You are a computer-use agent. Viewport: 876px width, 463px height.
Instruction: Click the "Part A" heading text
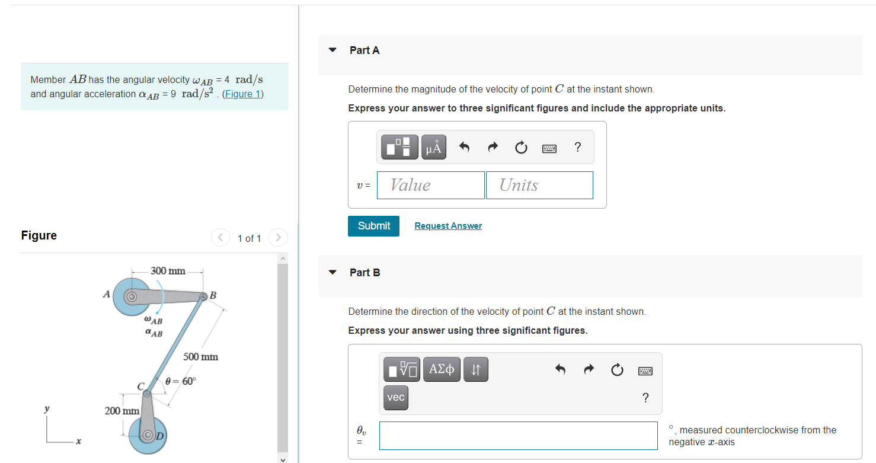point(365,50)
